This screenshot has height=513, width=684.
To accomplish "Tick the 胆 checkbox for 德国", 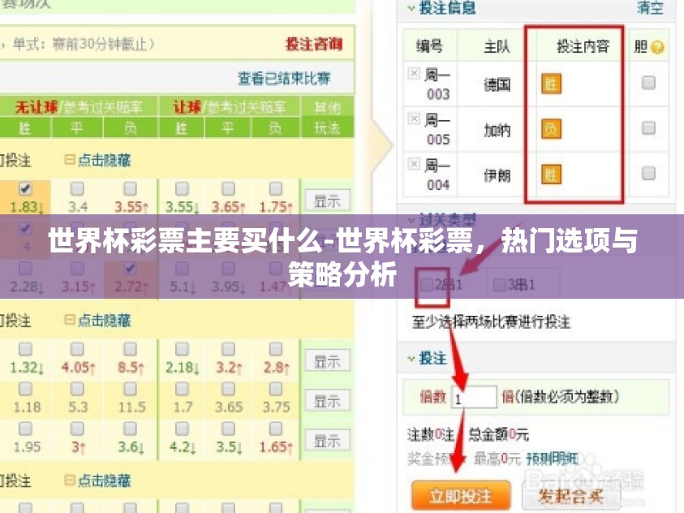I will click(x=648, y=83).
